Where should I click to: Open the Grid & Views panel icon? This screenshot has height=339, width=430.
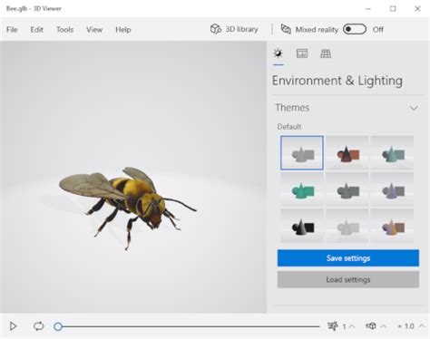click(x=326, y=53)
